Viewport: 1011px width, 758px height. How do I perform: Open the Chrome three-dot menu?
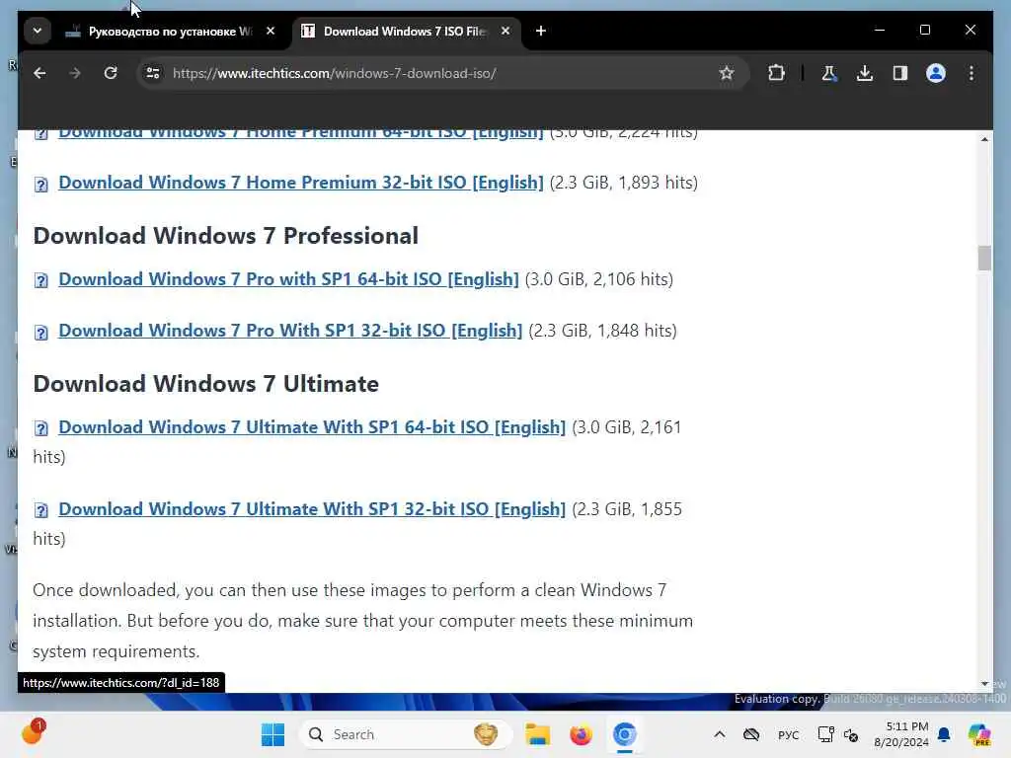pos(972,73)
